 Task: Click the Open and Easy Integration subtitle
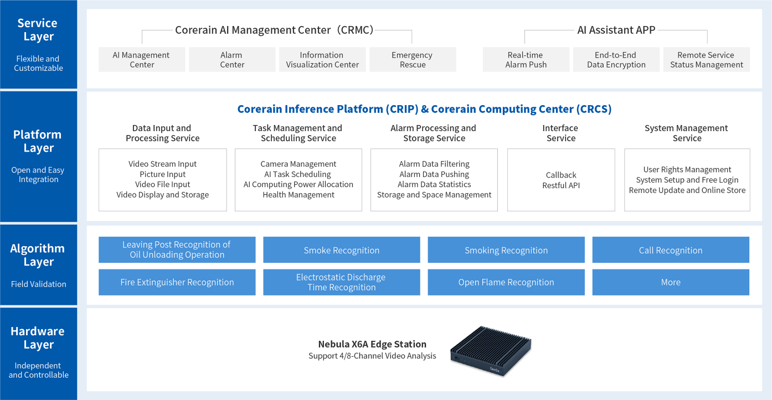tap(38, 175)
